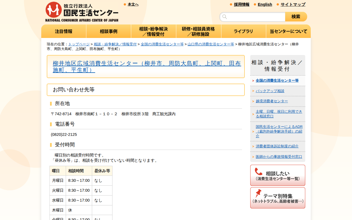Image resolution: width=352 pixels, height=220 pixels.
Task: Open the バックアップ相談 sidebar entry
Action: [x=270, y=91]
